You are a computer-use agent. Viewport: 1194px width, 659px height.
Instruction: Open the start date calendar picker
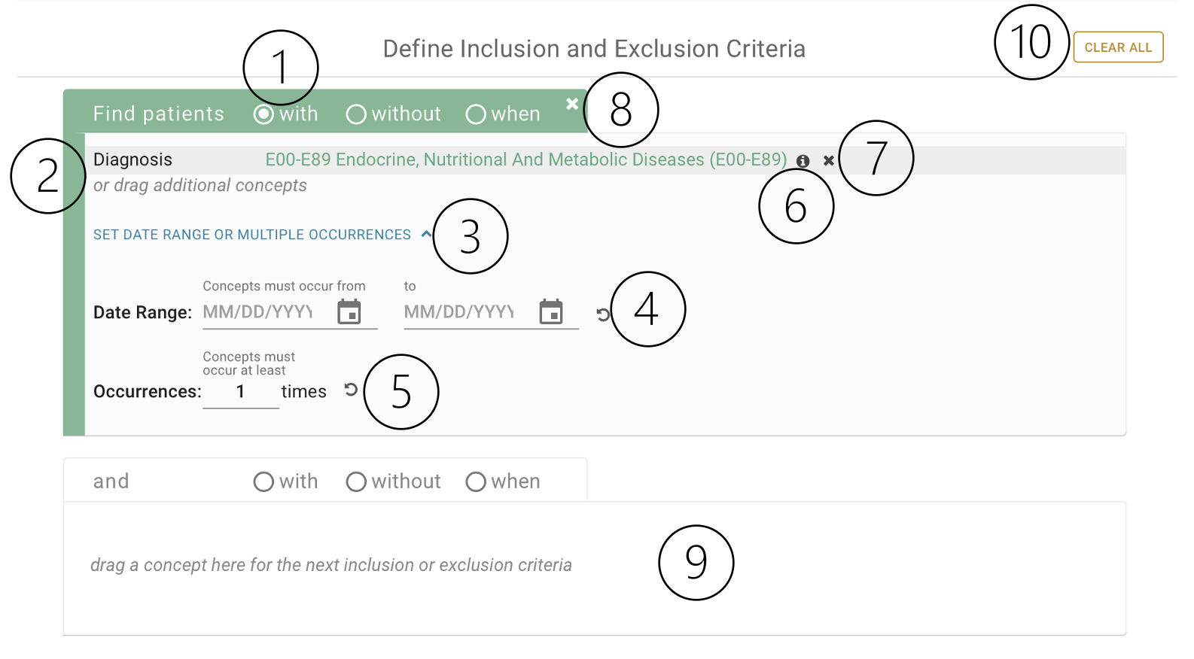(349, 311)
